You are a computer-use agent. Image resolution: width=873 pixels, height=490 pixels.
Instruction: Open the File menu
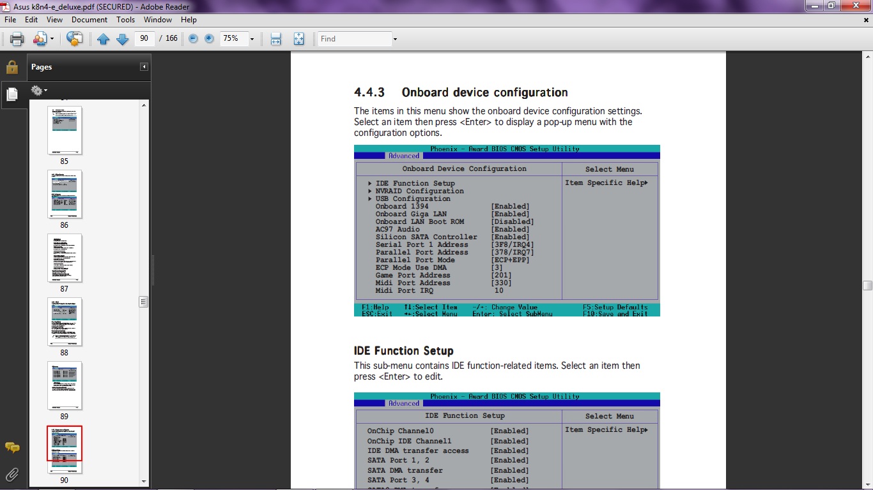click(10, 20)
